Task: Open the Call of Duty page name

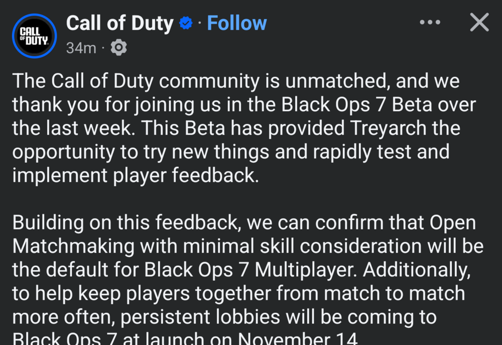Action: [119, 23]
